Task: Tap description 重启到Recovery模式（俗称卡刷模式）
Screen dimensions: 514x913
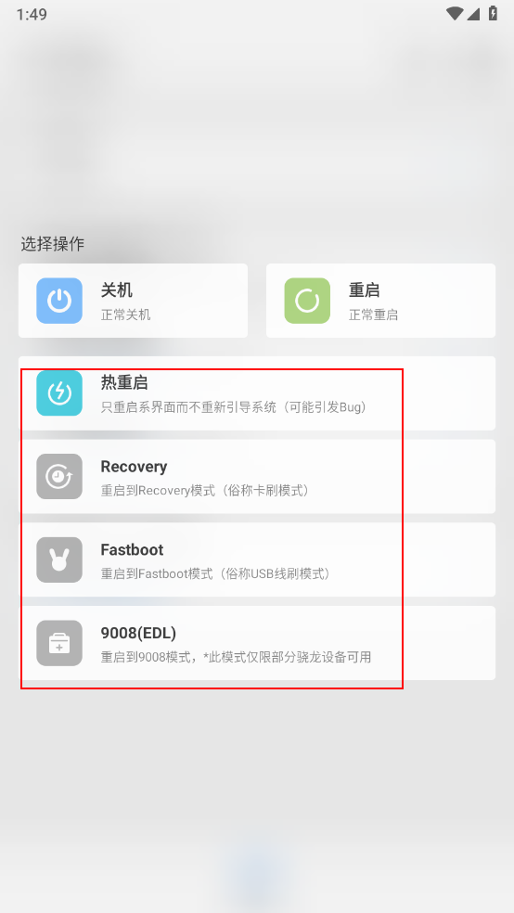Action: [x=205, y=490]
